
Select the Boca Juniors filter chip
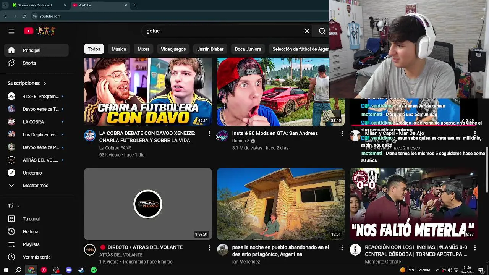[248, 49]
